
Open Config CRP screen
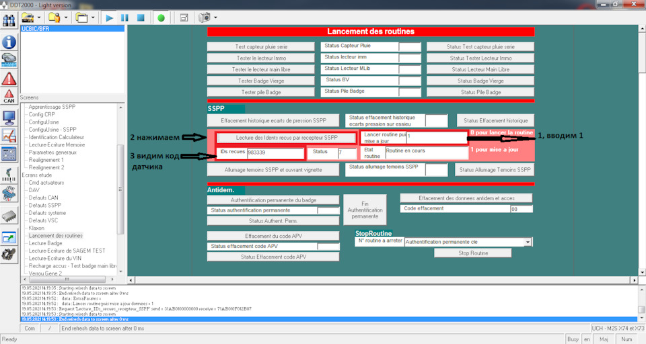[x=42, y=114]
